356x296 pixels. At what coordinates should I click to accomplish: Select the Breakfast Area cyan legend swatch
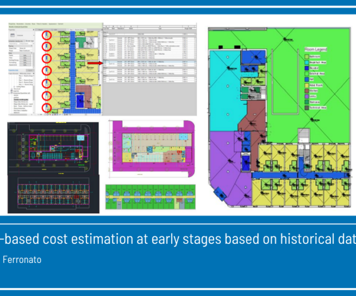point(306,64)
